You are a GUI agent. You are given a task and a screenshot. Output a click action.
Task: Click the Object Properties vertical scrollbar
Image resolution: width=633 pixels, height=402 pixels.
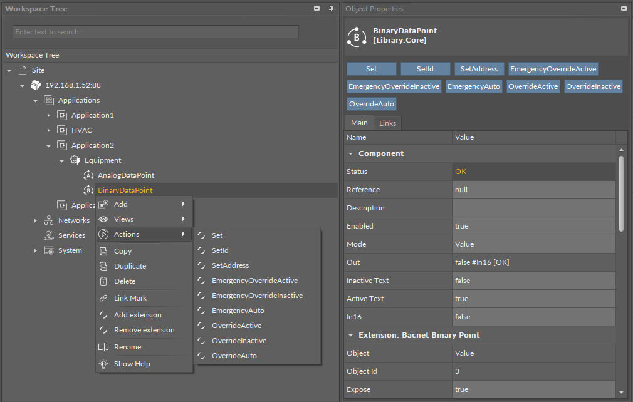(x=621, y=194)
